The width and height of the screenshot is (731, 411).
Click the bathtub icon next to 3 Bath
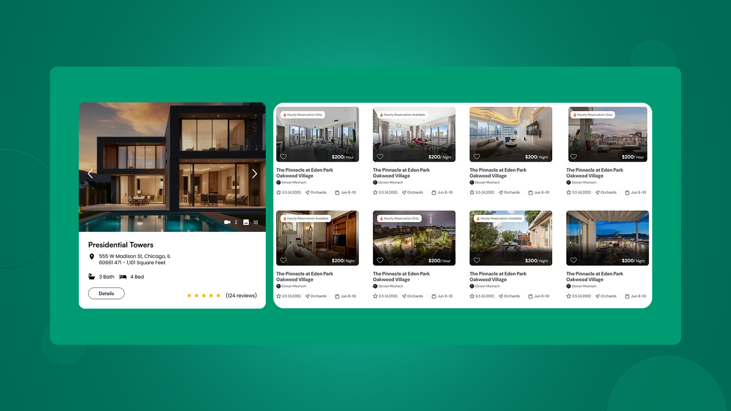92,277
